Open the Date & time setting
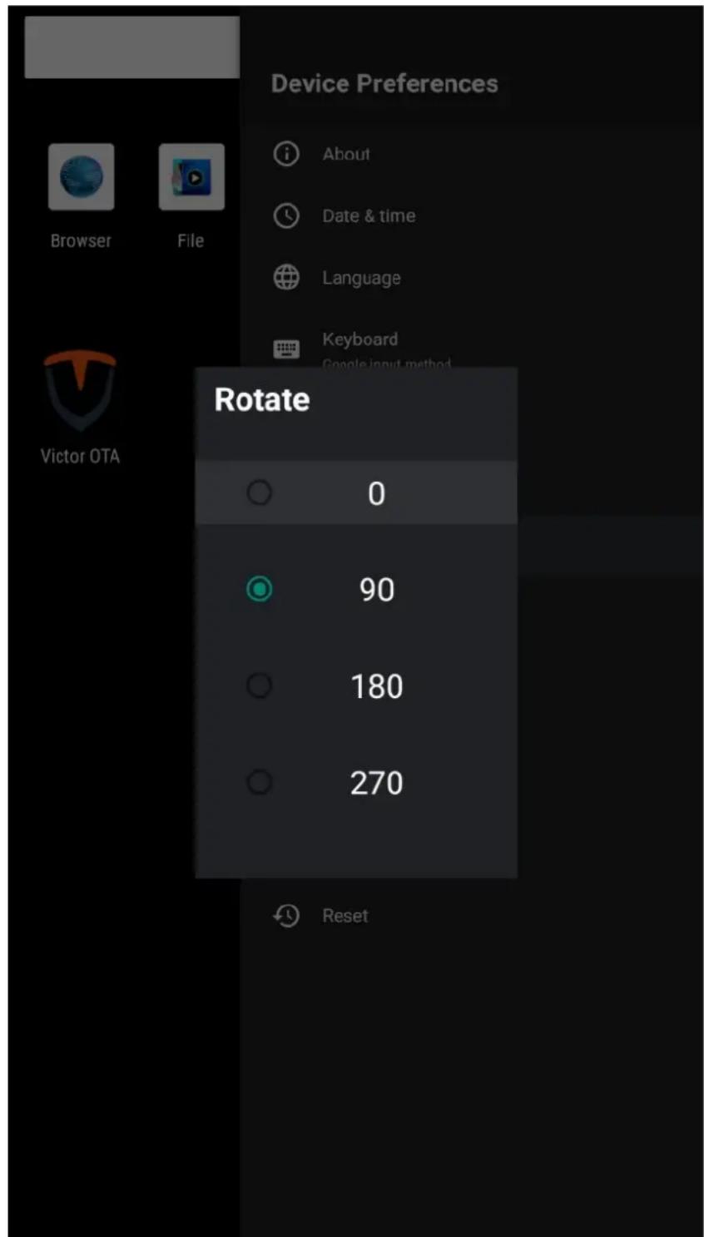Viewport: 704px width, 1237px height. [x=473, y=216]
